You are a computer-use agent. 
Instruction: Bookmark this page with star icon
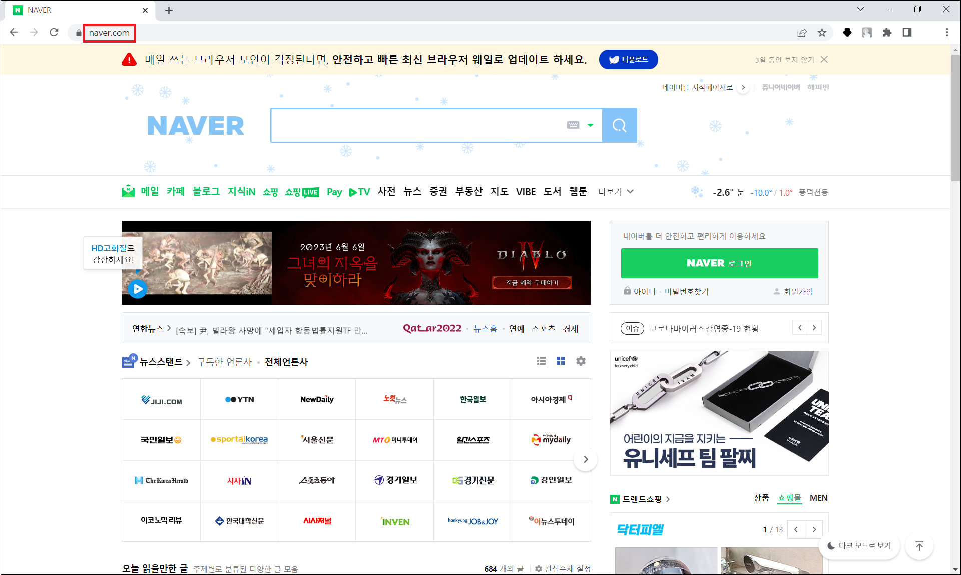click(x=822, y=33)
